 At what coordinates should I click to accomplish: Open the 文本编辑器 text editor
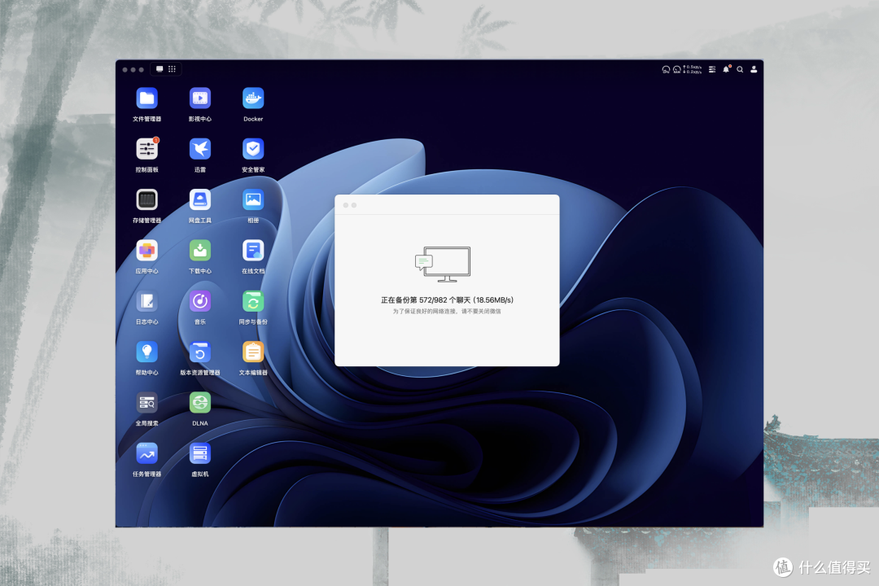[253, 352]
